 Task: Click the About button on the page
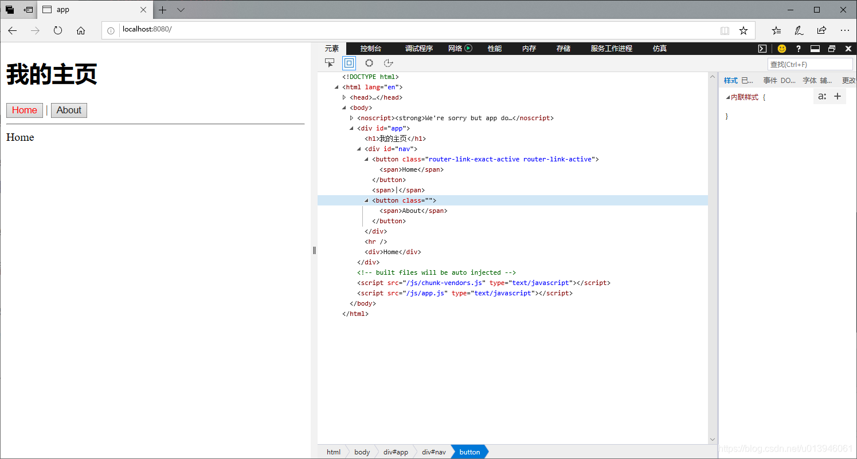(69, 110)
